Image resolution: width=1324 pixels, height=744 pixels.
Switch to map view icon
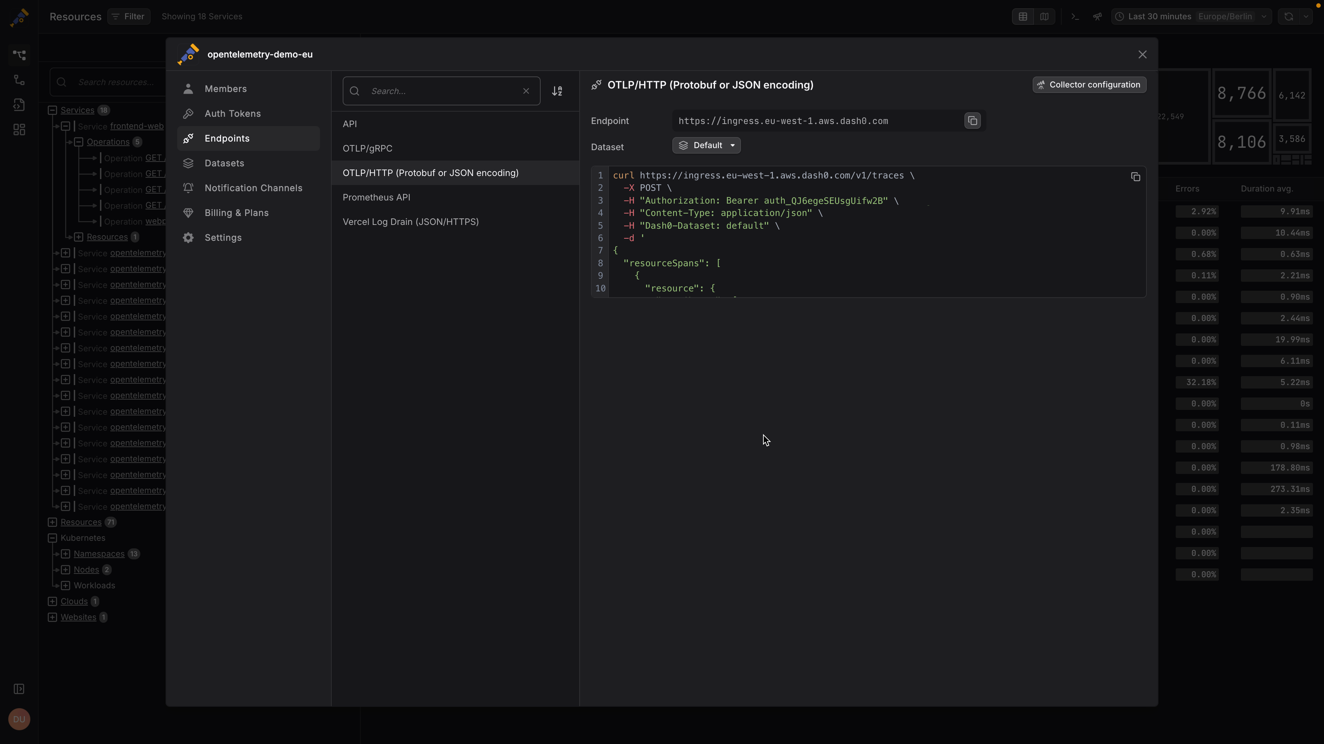[x=1044, y=17]
